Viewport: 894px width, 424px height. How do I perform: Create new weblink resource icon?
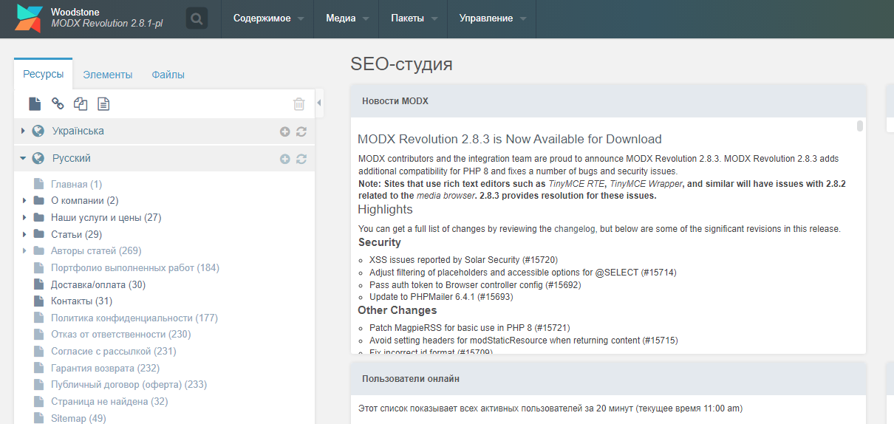tap(58, 104)
